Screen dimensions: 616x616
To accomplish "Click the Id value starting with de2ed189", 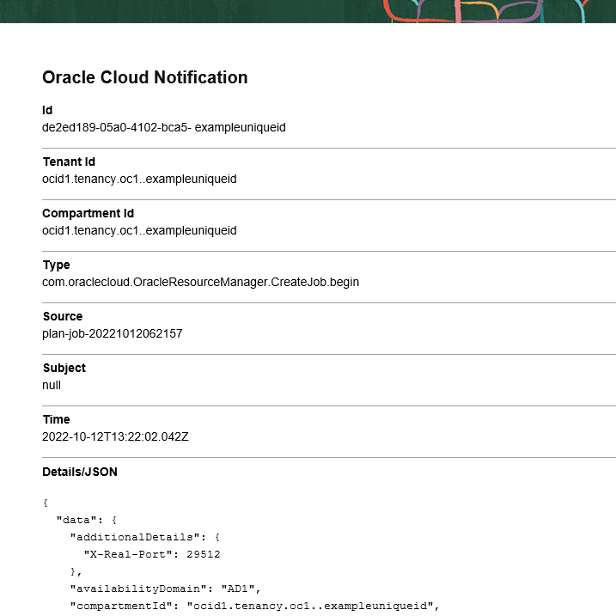I will (163, 127).
